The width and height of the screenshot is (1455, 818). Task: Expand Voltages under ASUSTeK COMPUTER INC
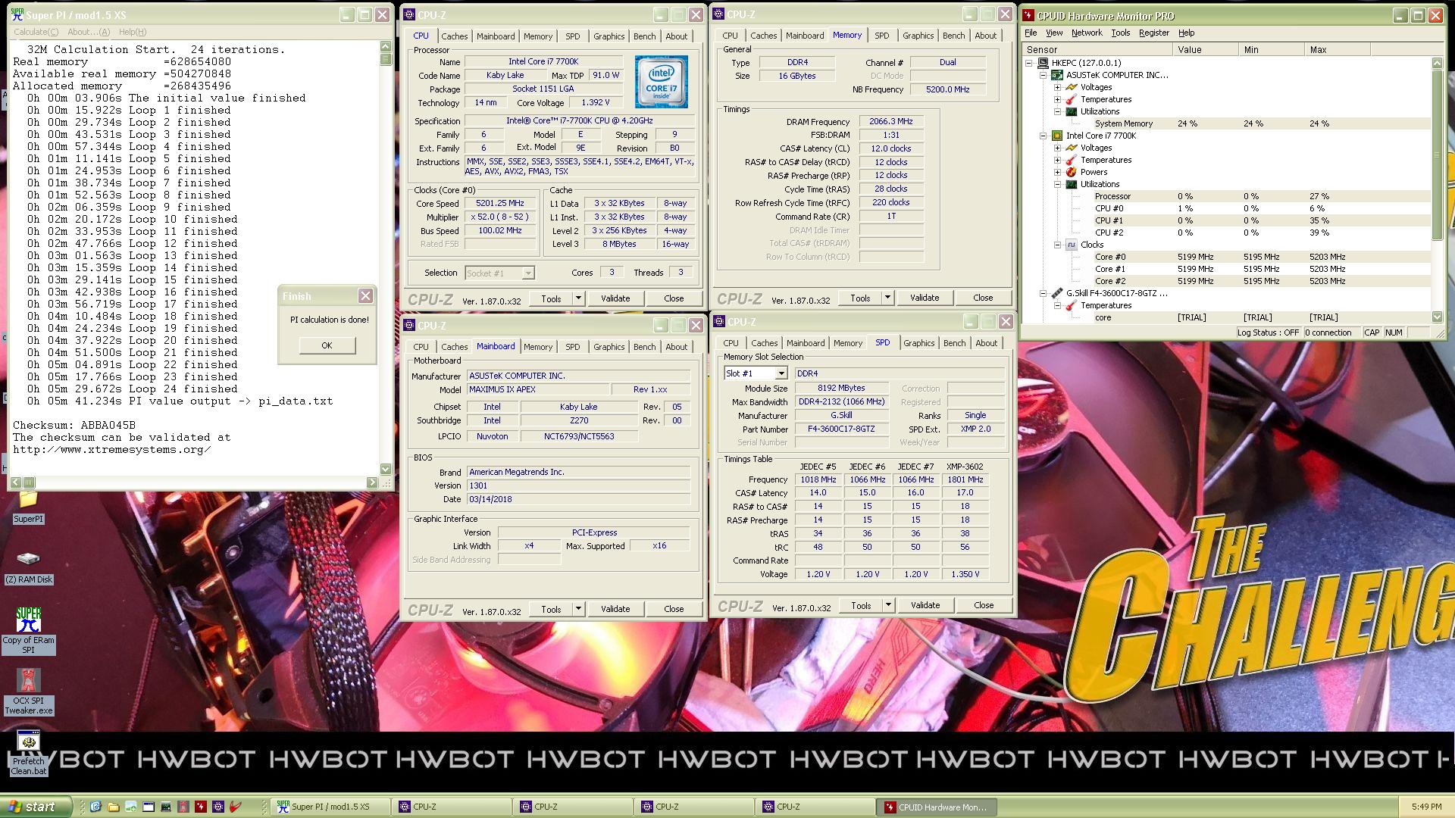point(1058,87)
